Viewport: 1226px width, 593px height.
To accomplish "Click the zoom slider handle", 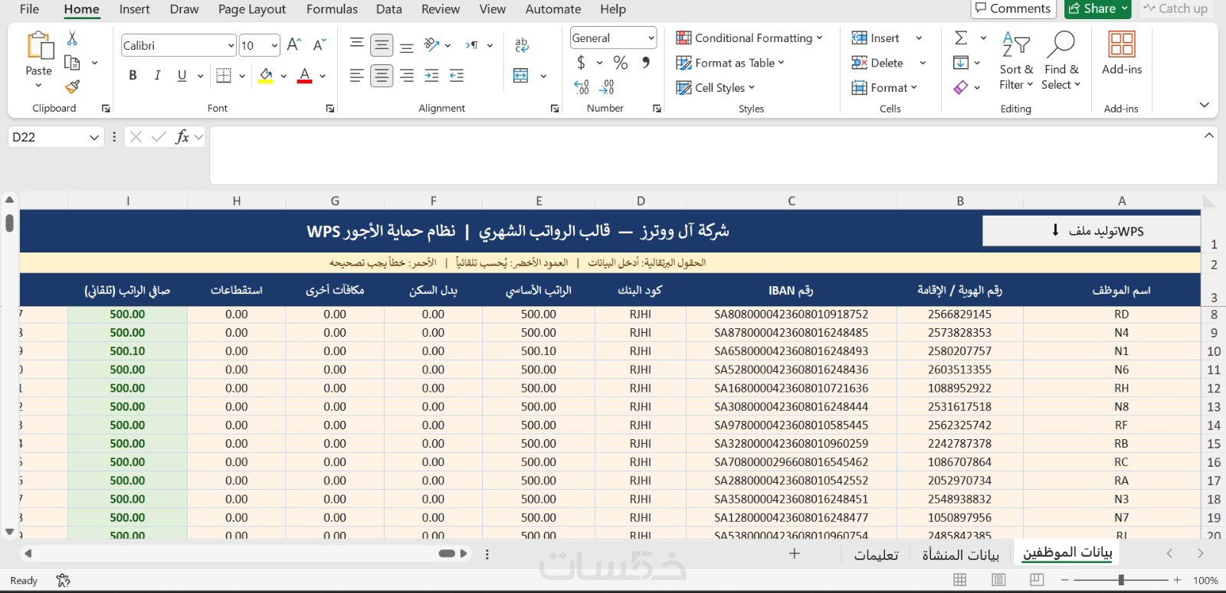I will tap(1121, 580).
